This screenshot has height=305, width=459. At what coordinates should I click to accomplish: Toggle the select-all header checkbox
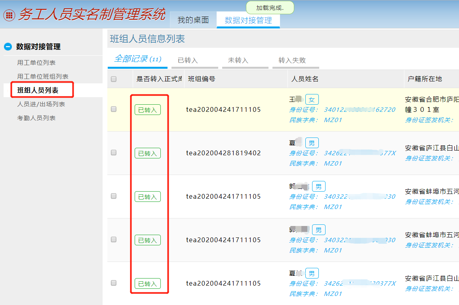(114, 79)
